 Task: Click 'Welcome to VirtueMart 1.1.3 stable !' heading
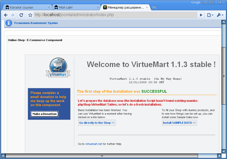point(151,64)
